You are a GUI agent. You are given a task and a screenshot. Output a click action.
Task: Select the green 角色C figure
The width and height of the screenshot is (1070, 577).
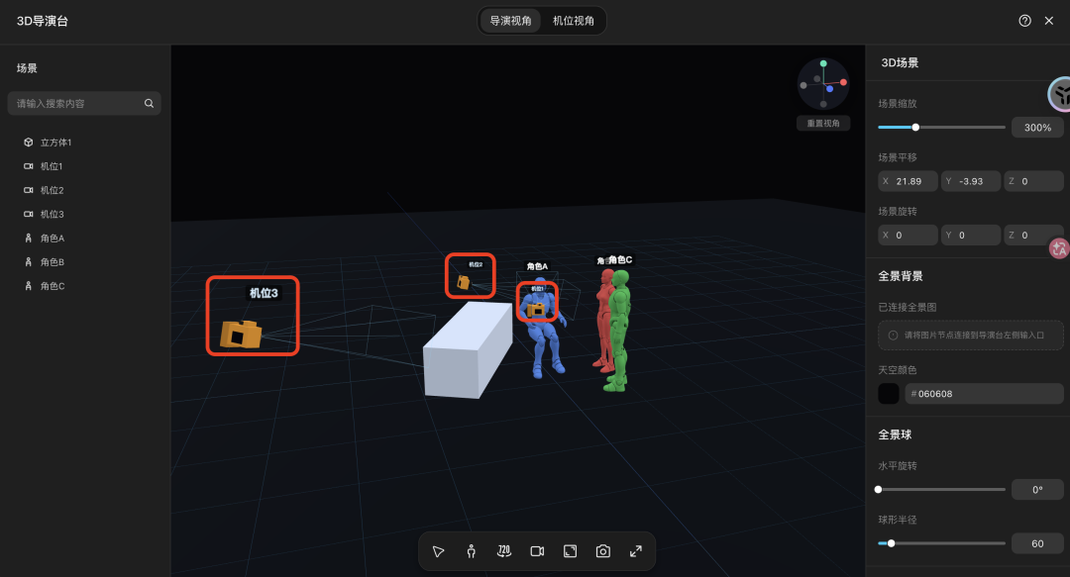pos(617,331)
